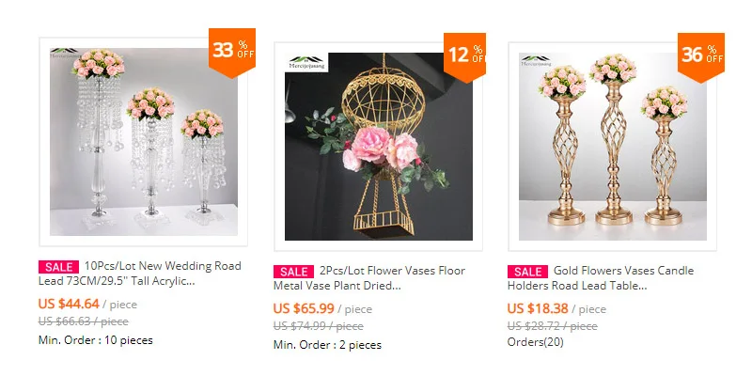Image resolution: width=752 pixels, height=376 pixels.
Task: Click the struck-through US $74.99 price
Action: pos(319,326)
